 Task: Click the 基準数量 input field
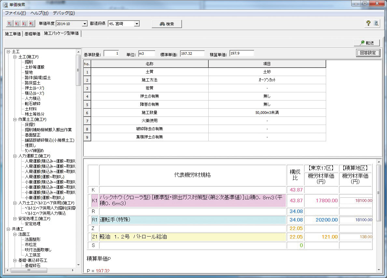click(x=111, y=54)
